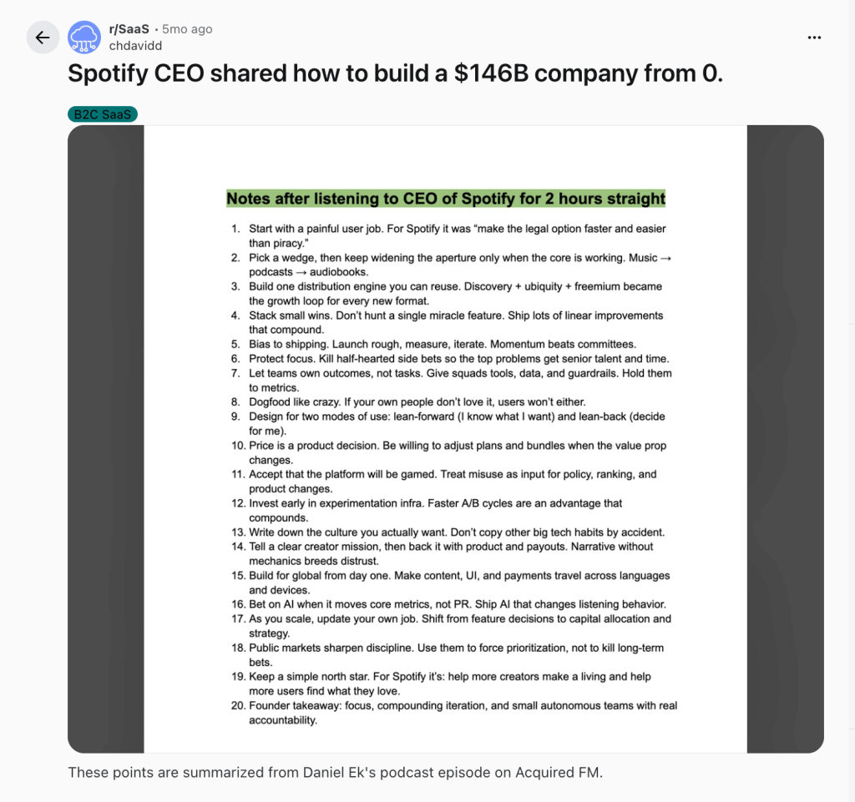Click the Acquired FM caption text below image
855x802 pixels.
335,772
